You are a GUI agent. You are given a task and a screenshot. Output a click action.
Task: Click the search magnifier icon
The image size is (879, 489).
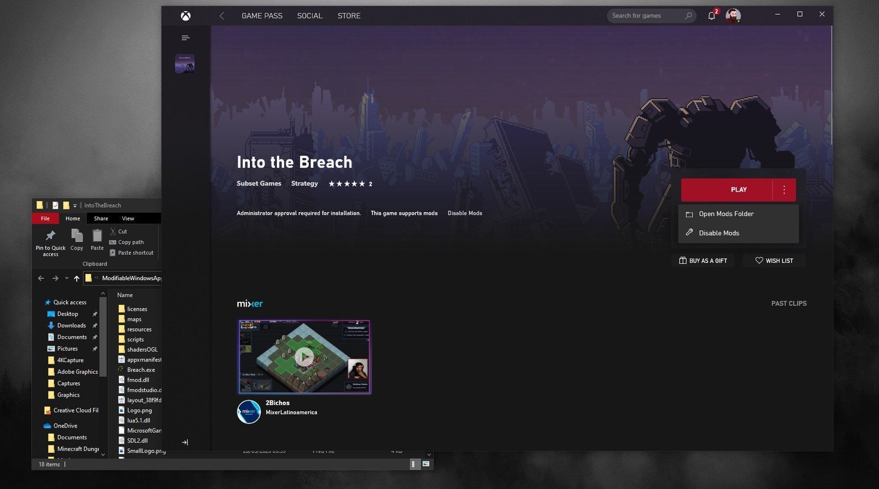[688, 16]
